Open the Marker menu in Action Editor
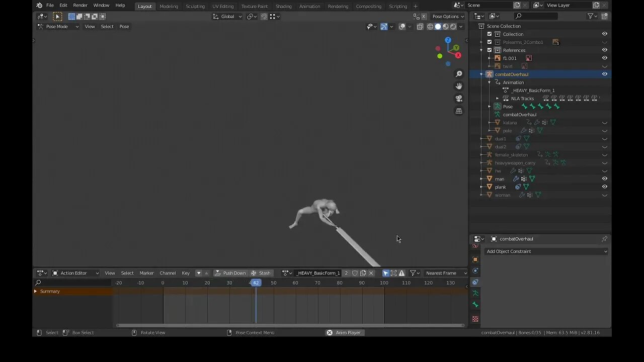This screenshot has height=362, width=644. pos(146,273)
